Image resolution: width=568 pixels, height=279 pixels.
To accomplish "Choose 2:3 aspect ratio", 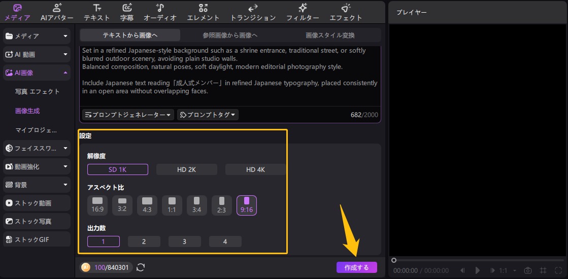I will click(x=222, y=205).
